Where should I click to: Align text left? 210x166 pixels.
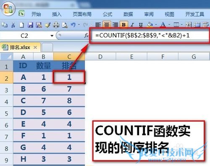98,25
